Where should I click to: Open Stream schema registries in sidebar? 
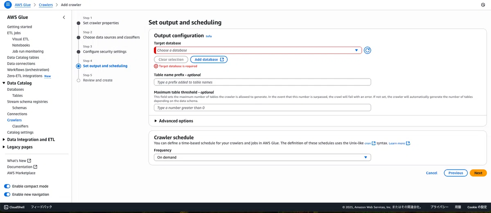point(27,102)
